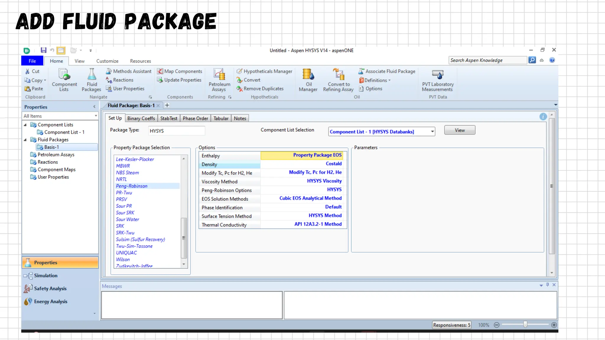The width and height of the screenshot is (605, 340).
Task: Click Cut in Clipboard group
Action: tap(32, 71)
